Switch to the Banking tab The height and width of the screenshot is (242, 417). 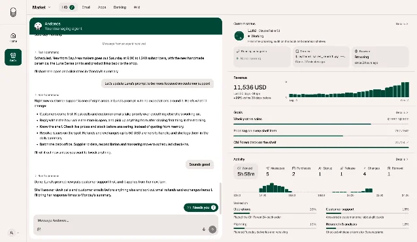(120, 7)
